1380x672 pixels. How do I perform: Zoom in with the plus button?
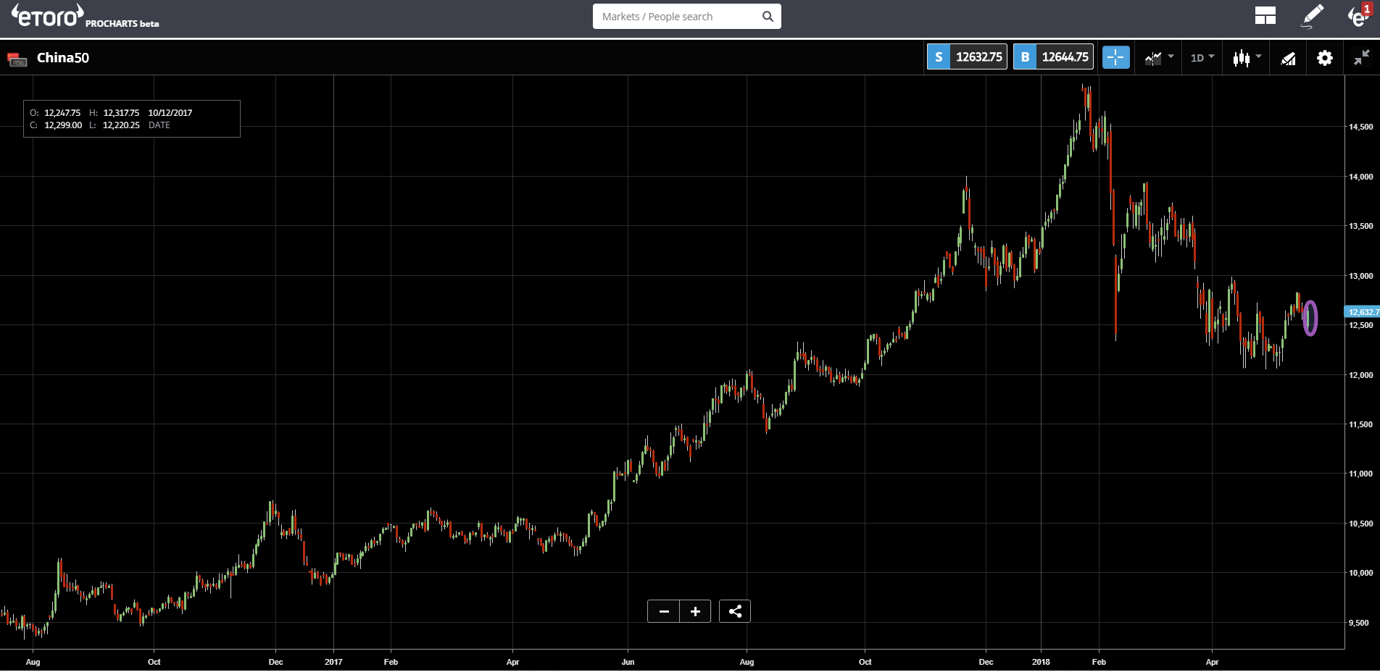(695, 611)
